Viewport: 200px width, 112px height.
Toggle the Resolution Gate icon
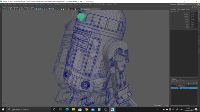23,9
